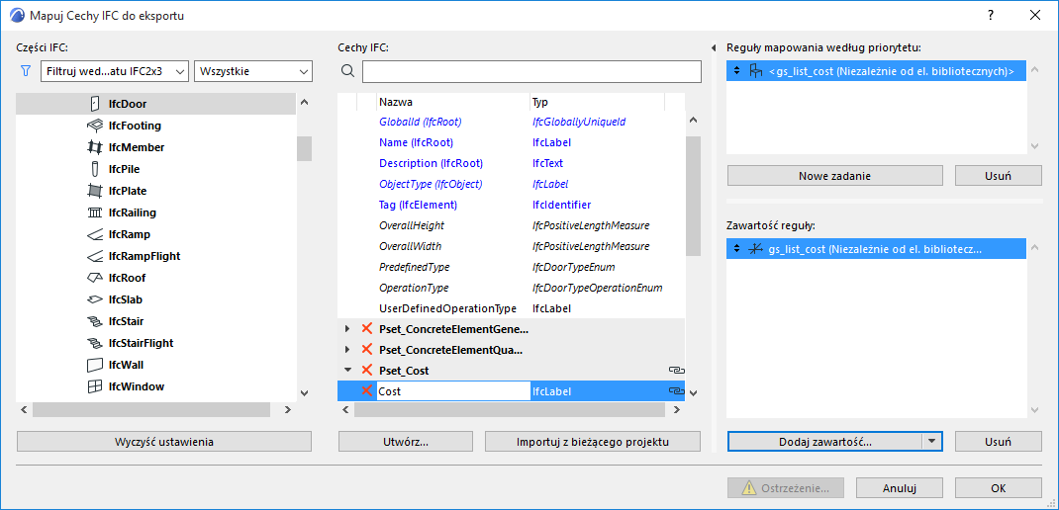Select the IfcRampFlight element icon
This screenshot has height=510, width=1059.
(x=95, y=256)
